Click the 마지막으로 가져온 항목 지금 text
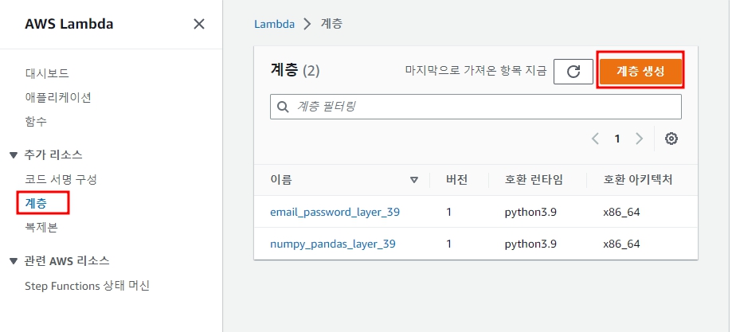 [476, 72]
